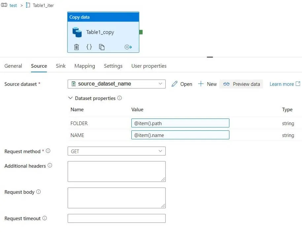Viewport: 302px width, 240px height.
Task: Click the Request method info icon
Action: (x=48, y=151)
